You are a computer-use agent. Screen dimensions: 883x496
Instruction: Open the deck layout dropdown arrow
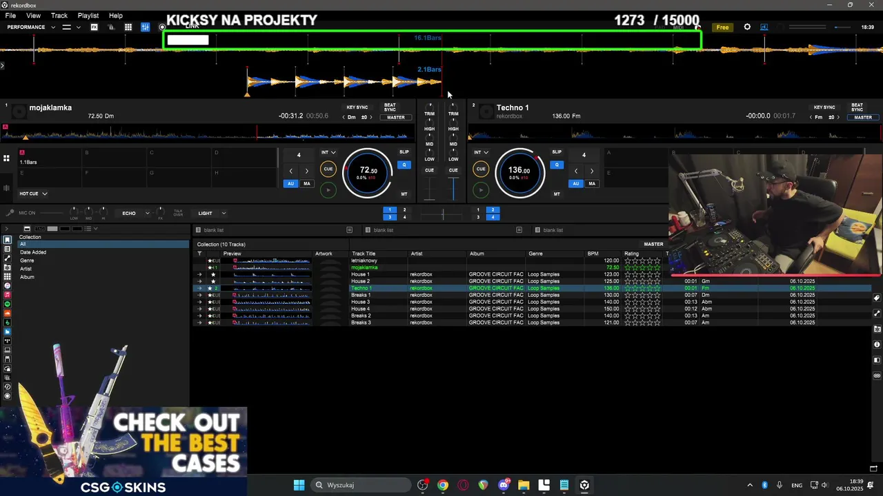[78, 27]
